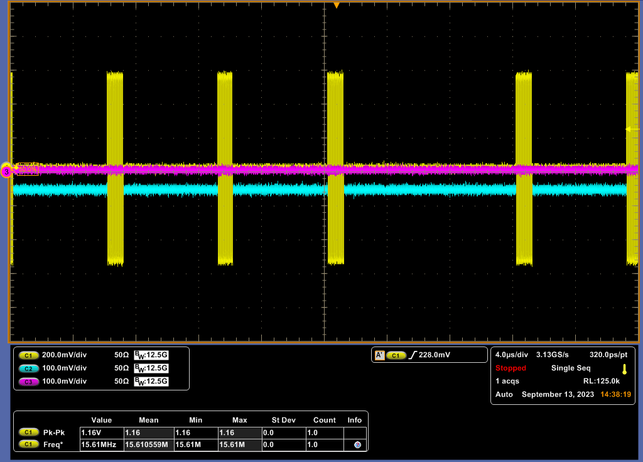Click the orange trigger position marker at top
Image resolution: width=643 pixels, height=462 pixels.
pyautogui.click(x=337, y=5)
